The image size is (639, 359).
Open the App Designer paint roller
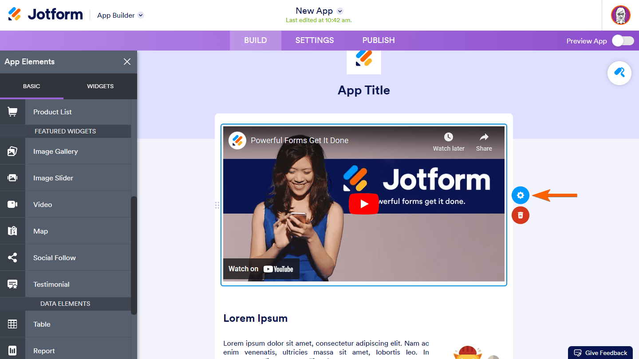click(619, 73)
